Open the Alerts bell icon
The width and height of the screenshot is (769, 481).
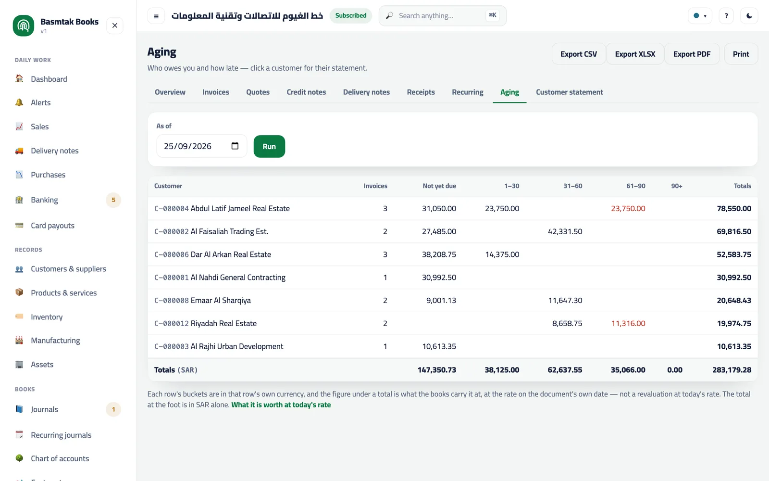(x=19, y=102)
